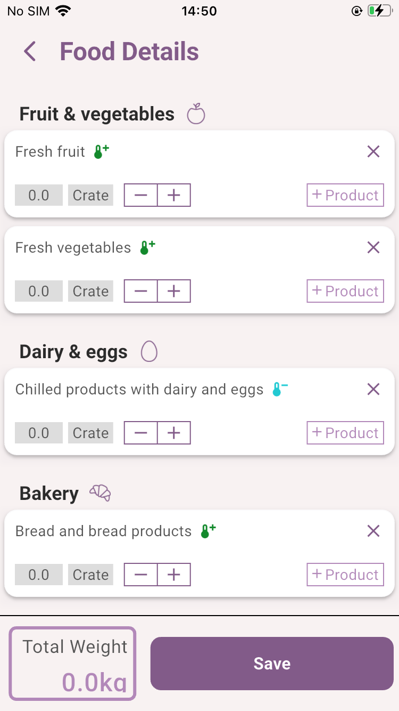This screenshot has height=711, width=399.
Task: Remove the Bread and bread products row
Action: [373, 531]
